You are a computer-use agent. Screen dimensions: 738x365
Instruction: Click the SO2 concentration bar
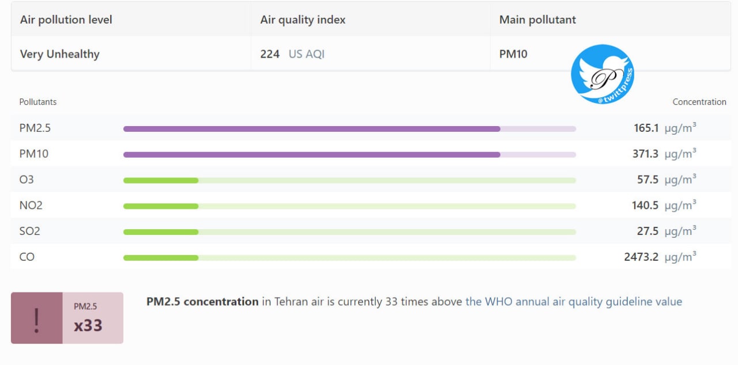(x=349, y=232)
